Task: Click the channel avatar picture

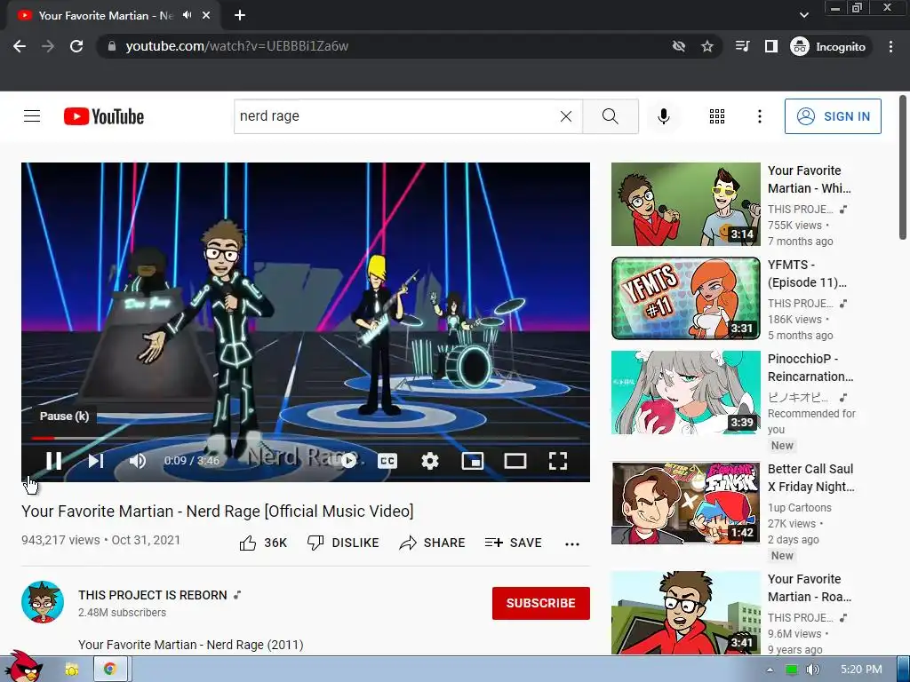Action: pos(43,602)
